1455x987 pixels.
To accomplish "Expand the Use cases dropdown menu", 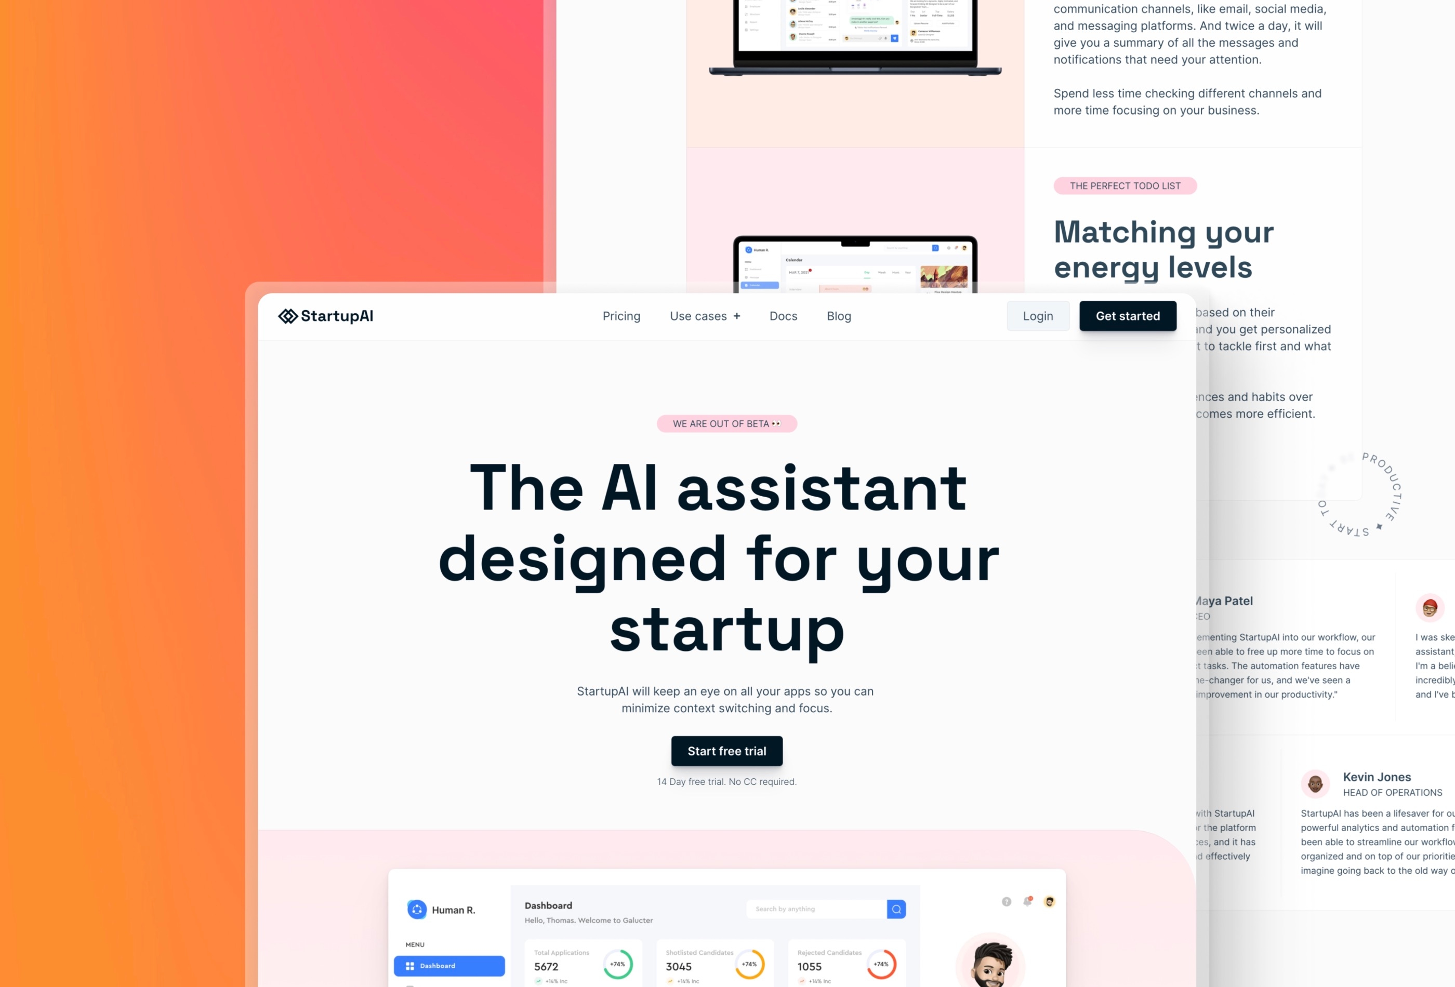I will tap(705, 316).
